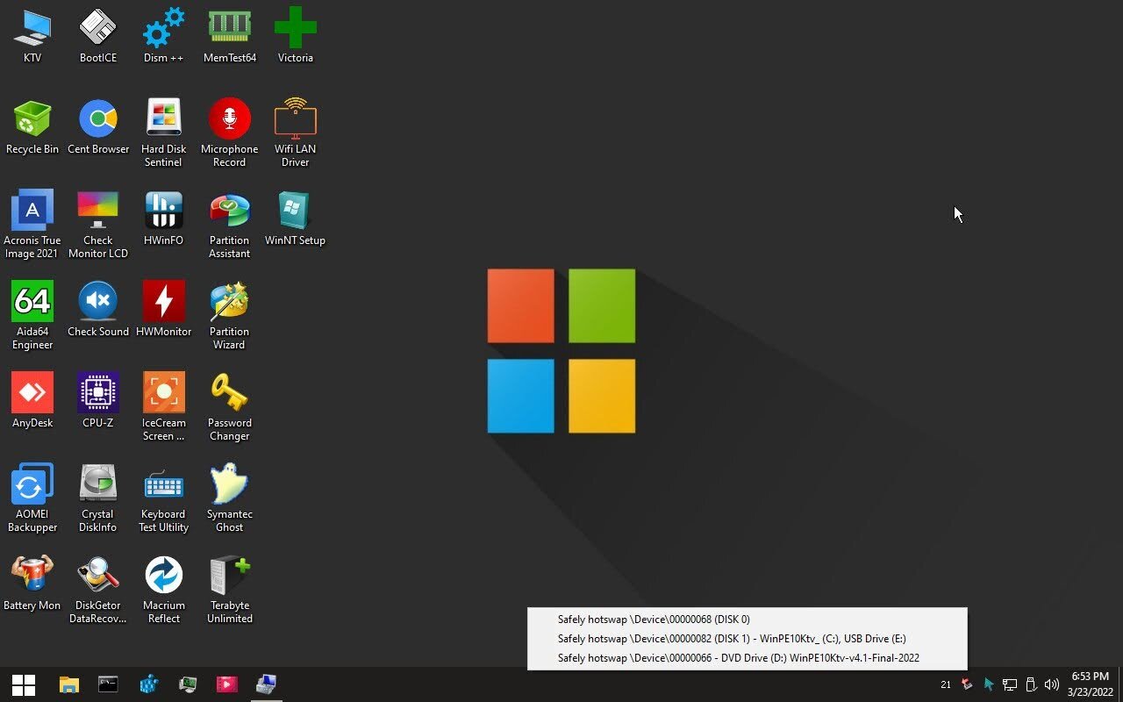Screen dimensions: 1123x702
Task: Open the clock showing 6:53 PM
Action: point(1091,684)
